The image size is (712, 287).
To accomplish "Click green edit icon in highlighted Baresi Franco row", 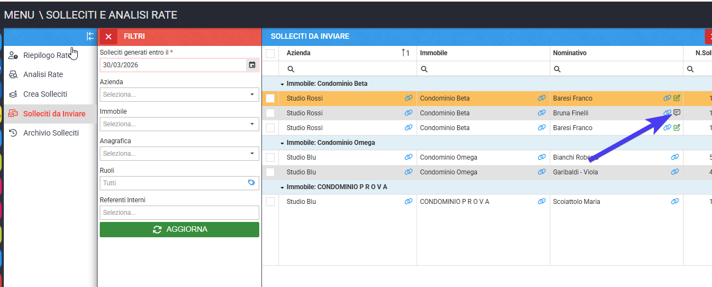I will pyautogui.click(x=677, y=98).
